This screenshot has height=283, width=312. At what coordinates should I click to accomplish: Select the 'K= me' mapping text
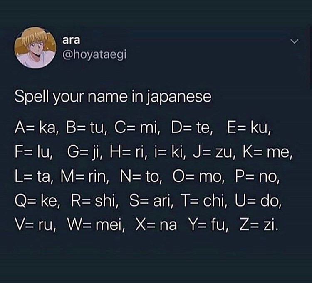tap(266, 152)
